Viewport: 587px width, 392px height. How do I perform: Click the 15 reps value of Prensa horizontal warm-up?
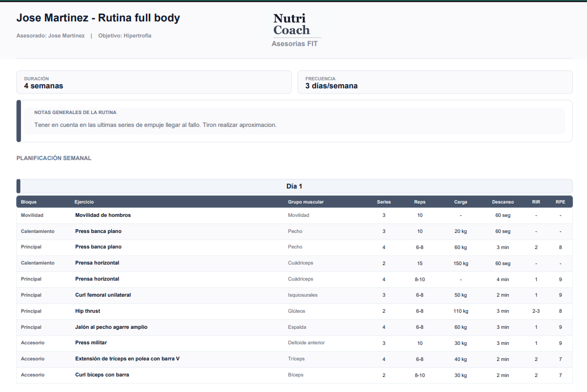point(420,263)
